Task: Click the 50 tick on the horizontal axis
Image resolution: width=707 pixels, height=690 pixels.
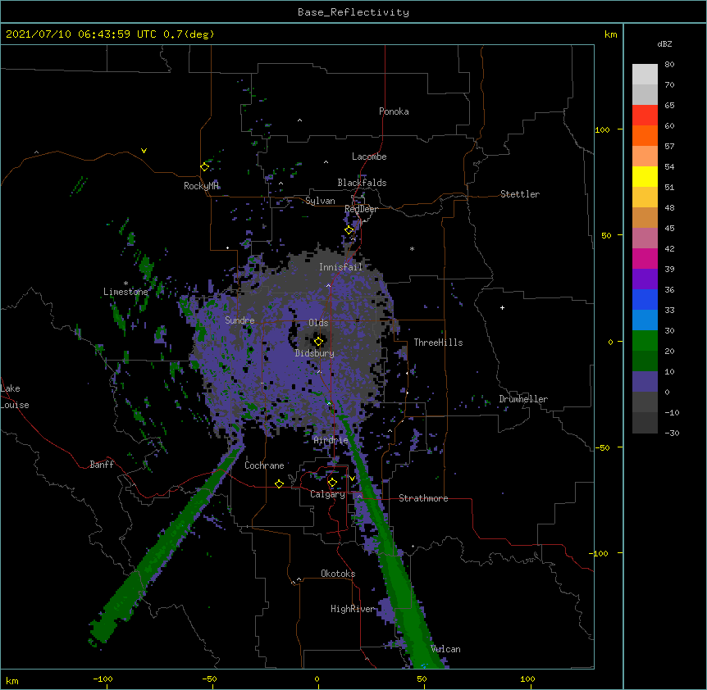Action: [x=422, y=679]
